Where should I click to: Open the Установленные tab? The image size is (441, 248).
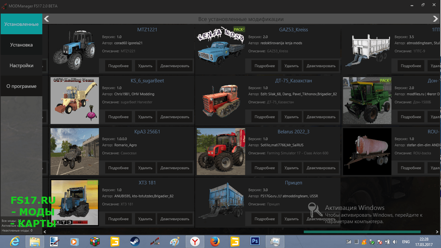[x=21, y=24]
